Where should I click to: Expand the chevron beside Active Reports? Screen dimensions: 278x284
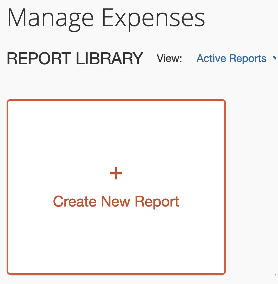tap(274, 59)
